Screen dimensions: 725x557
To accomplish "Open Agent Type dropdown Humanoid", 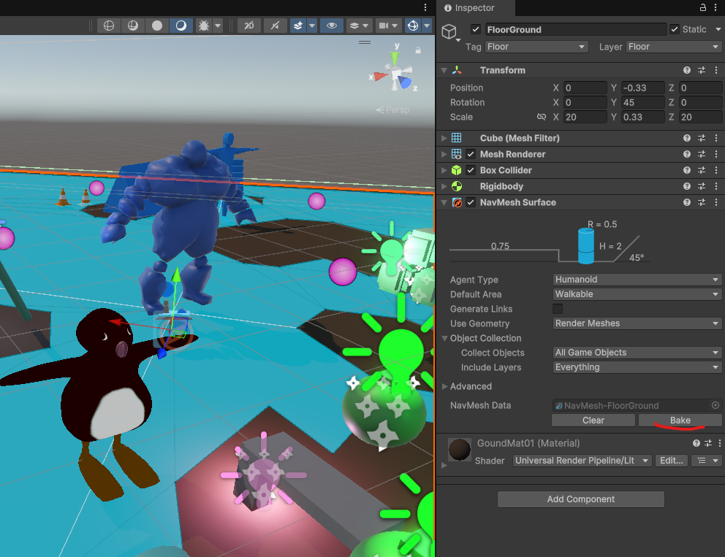I will point(637,280).
